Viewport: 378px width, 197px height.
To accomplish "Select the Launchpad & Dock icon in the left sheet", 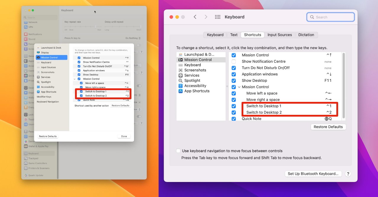I will (x=38, y=48).
